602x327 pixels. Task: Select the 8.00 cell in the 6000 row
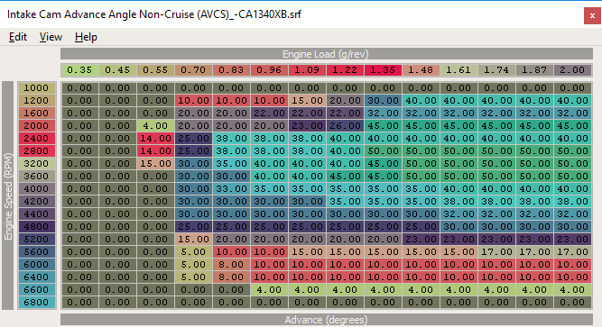pos(231,265)
